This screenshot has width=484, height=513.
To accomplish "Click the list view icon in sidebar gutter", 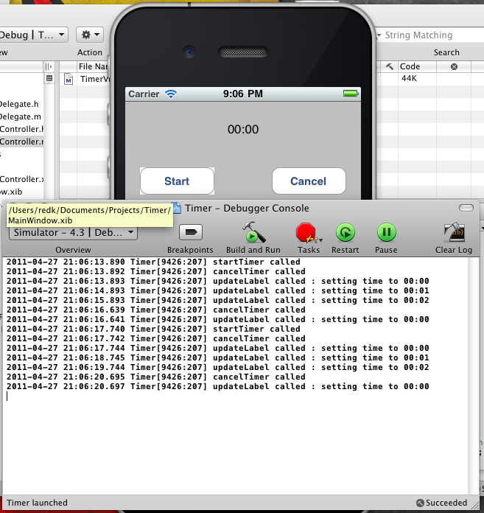I will click(49, 78).
